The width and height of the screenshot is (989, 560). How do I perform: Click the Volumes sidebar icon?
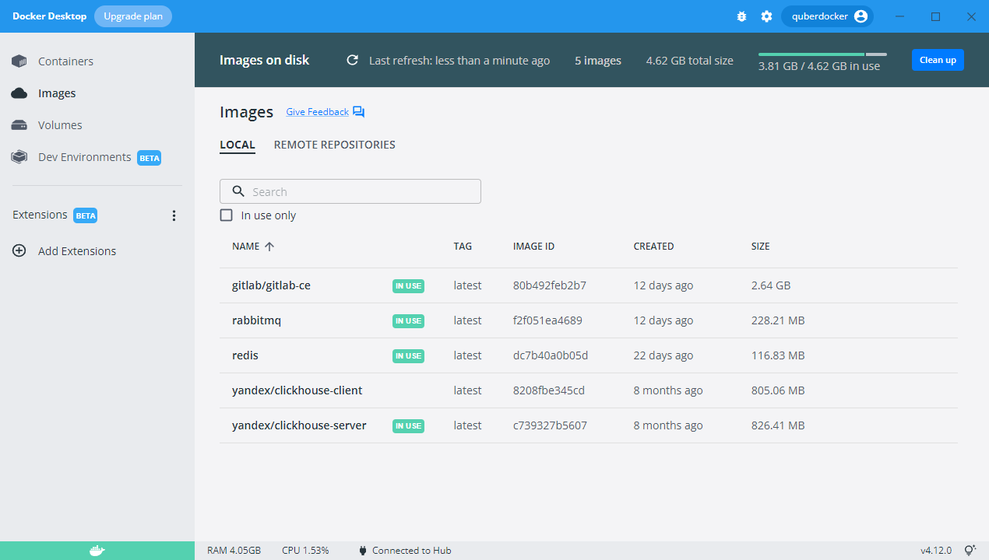click(19, 125)
